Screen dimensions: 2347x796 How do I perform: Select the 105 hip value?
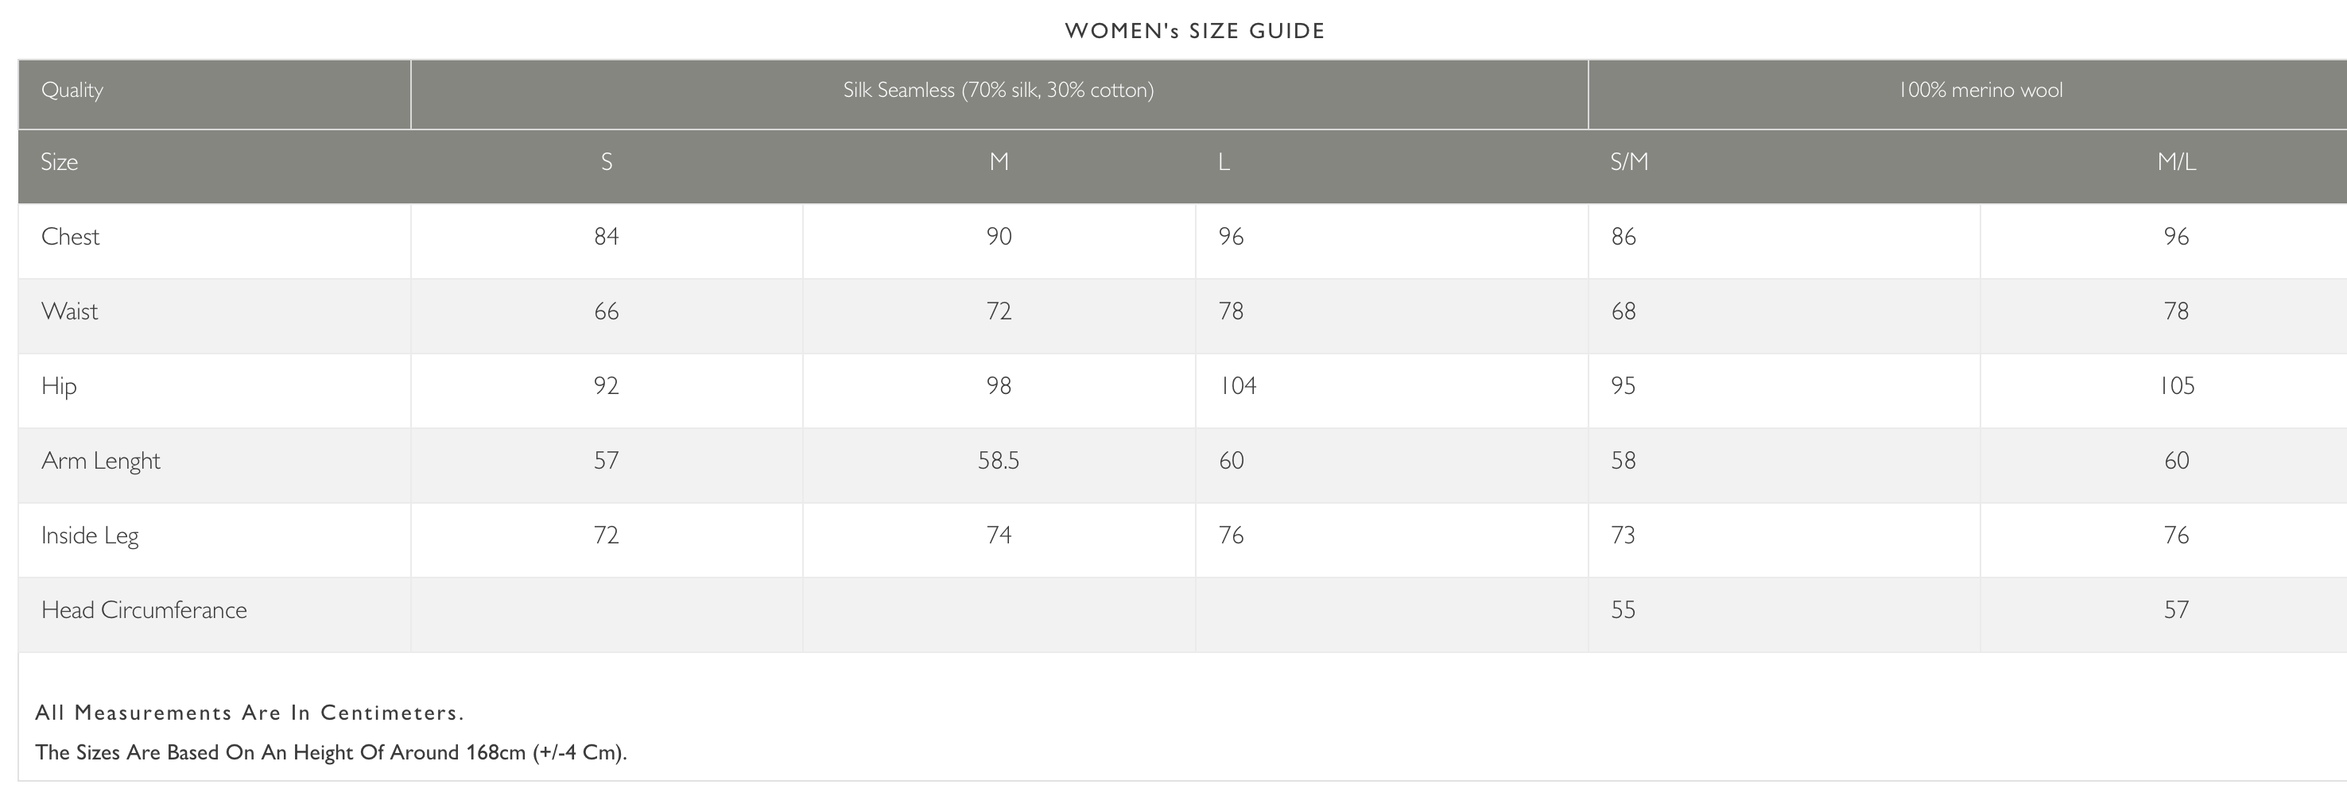pyautogui.click(x=2176, y=386)
